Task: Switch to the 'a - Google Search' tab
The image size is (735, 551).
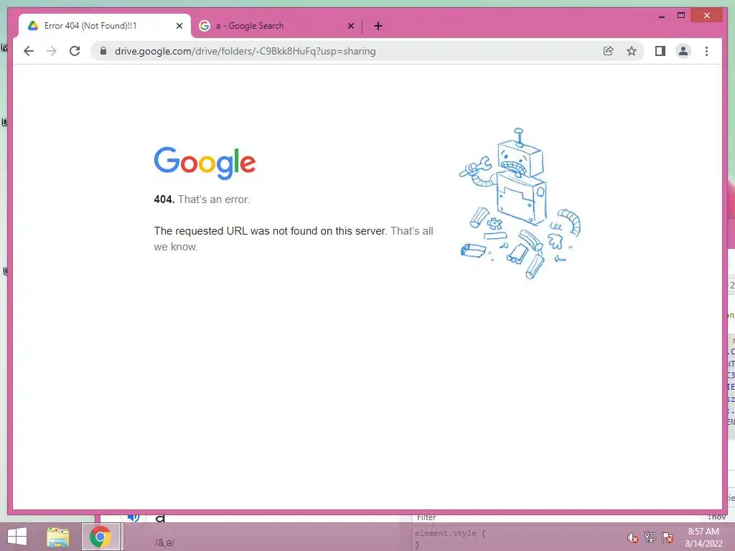Action: click(276, 26)
